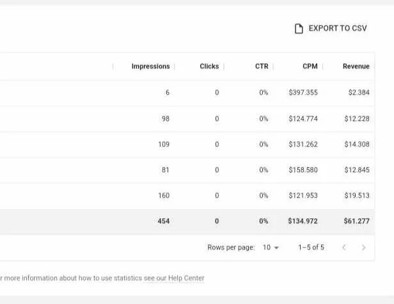Sort by the Impressions column header
Screen dimensions: 394x304
click(150, 67)
